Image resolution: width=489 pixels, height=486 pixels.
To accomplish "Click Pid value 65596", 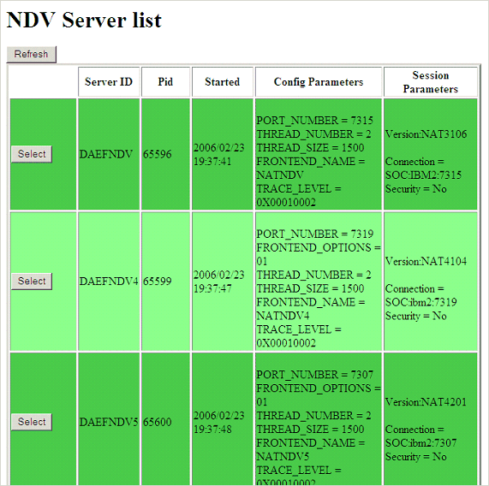I will tap(158, 154).
